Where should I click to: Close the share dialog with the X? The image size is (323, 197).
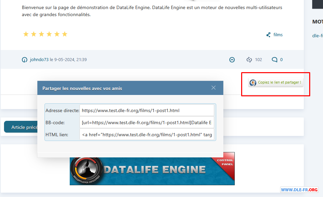(x=214, y=88)
